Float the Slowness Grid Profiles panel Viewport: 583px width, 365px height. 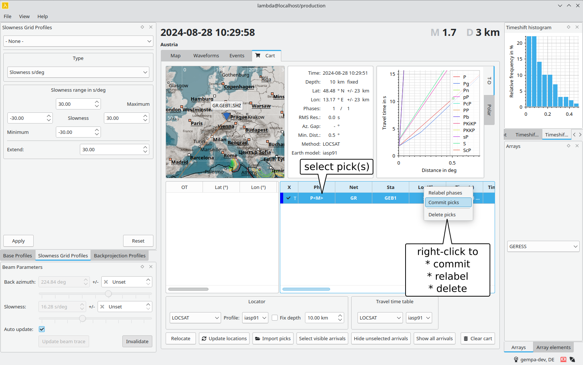pos(142,27)
